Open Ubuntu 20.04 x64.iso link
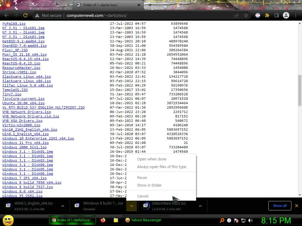This screenshot has height=226, width=302. (x=23, y=103)
